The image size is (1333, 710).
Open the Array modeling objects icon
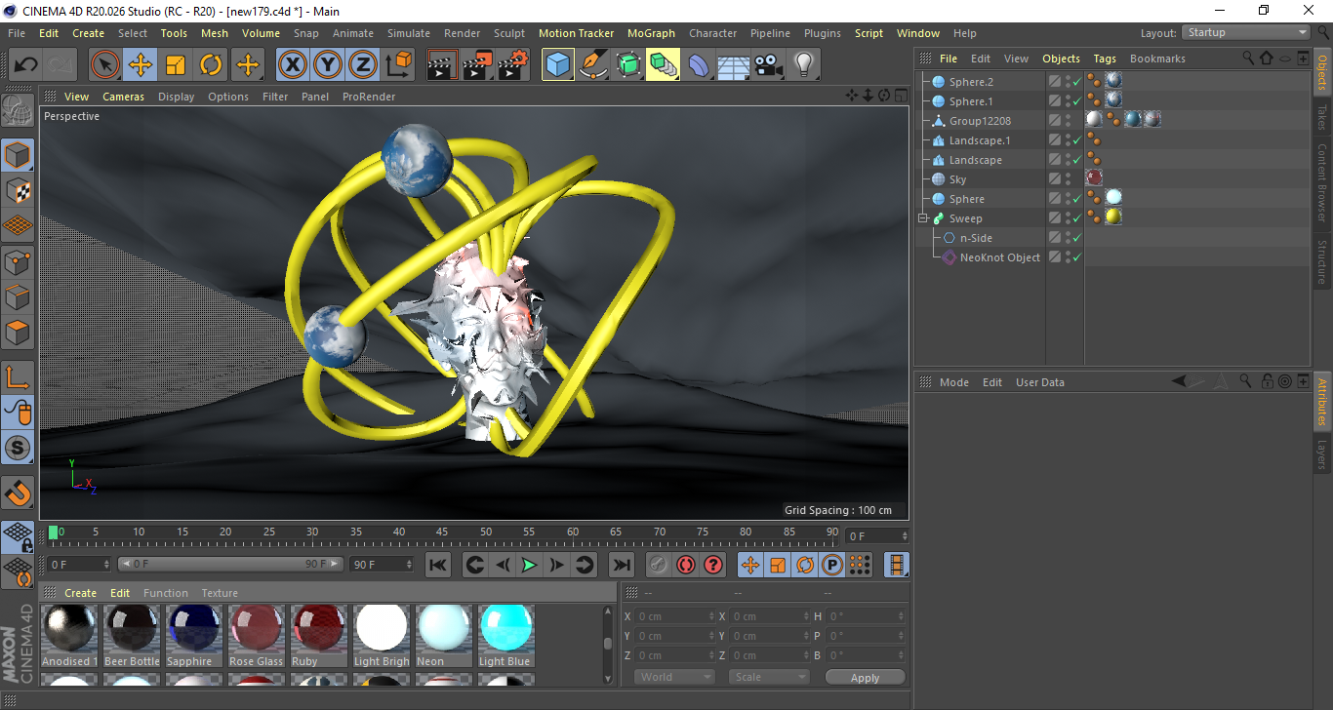click(664, 65)
